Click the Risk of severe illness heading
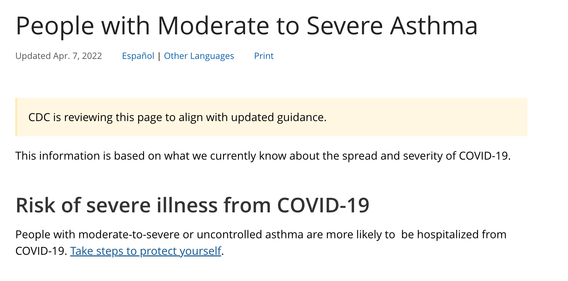The width and height of the screenshot is (568, 281). tap(192, 205)
